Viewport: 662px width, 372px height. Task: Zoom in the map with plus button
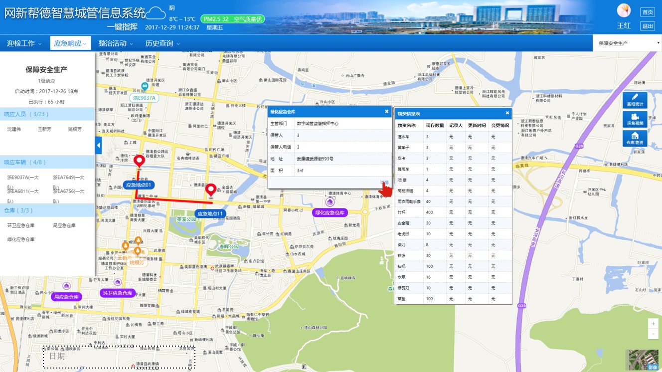653,324
